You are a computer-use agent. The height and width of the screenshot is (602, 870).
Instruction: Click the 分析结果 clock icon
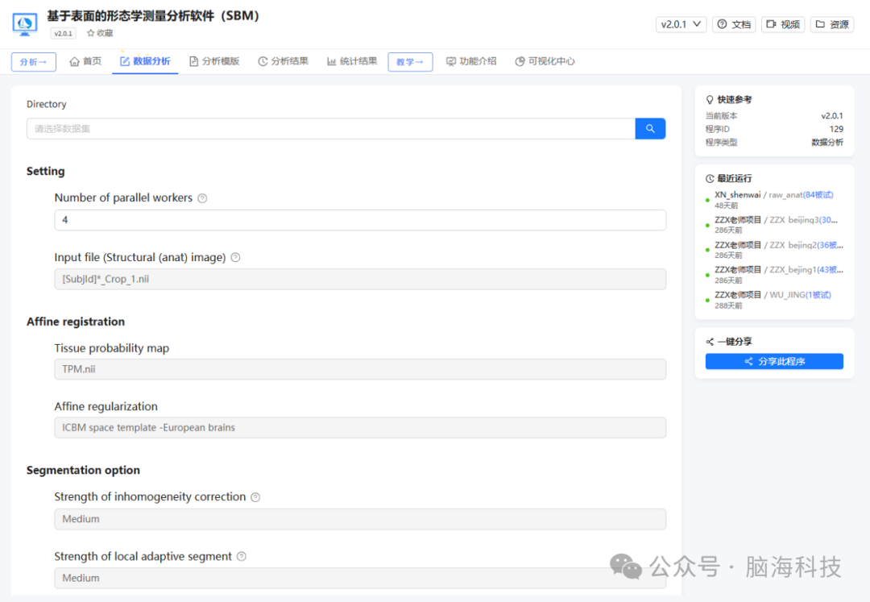pos(263,61)
